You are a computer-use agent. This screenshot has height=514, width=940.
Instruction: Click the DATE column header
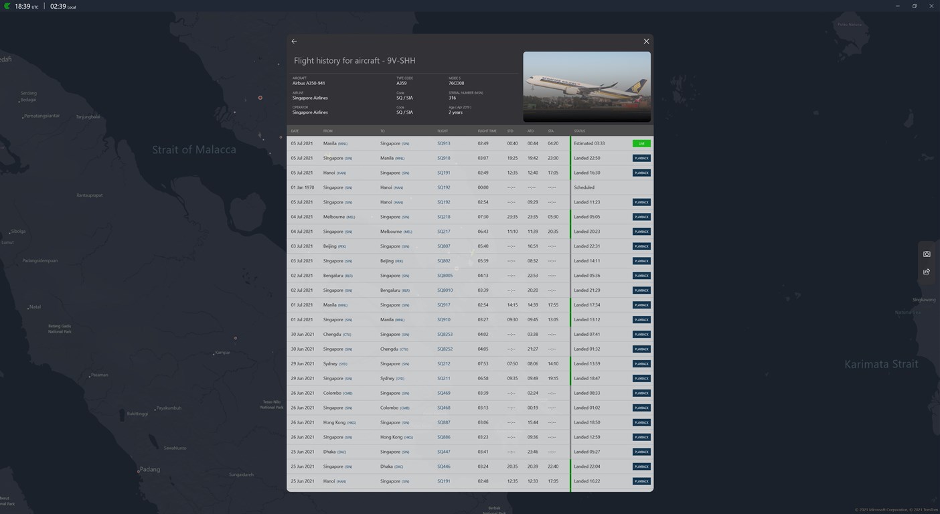pyautogui.click(x=295, y=131)
